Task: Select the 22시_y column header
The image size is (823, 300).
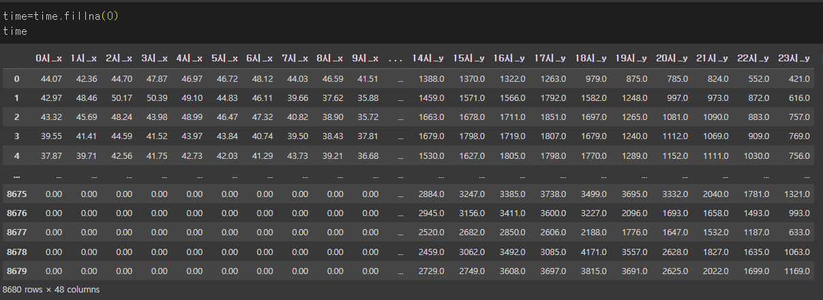Action: click(753, 59)
